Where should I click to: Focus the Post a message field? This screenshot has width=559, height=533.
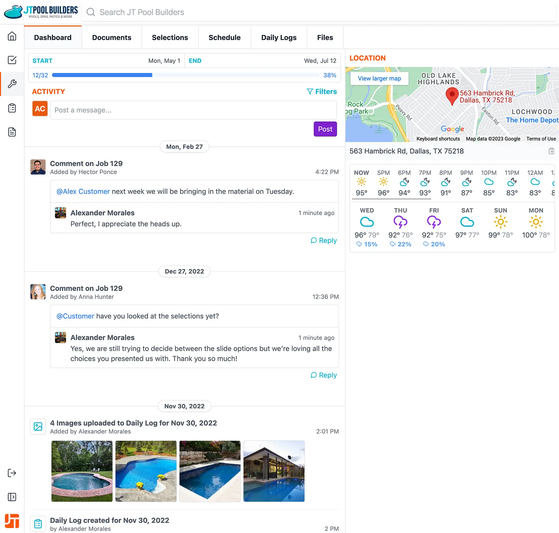pos(193,110)
